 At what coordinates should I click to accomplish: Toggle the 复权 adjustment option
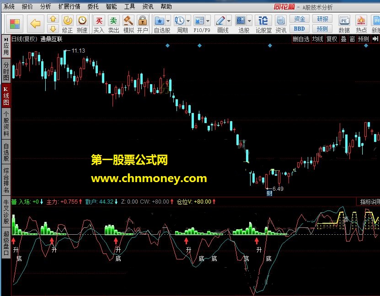[x=332, y=39]
